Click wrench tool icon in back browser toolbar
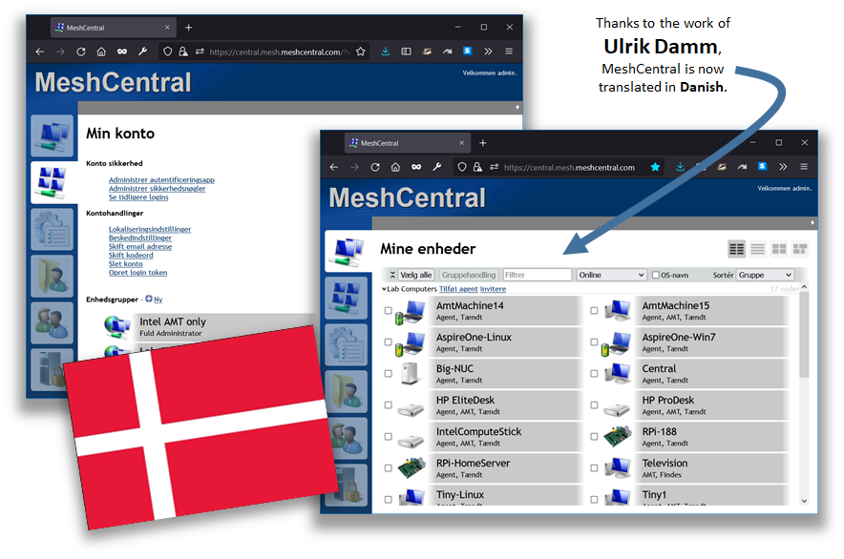Image resolution: width=844 pixels, height=559 pixels. point(142,52)
